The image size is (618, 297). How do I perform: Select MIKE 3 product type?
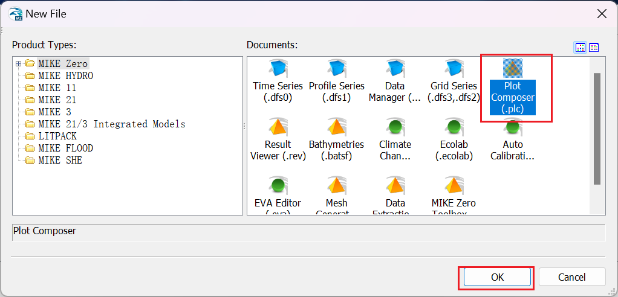55,112
